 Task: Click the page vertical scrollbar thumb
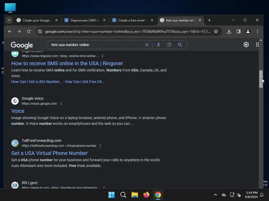(261, 79)
